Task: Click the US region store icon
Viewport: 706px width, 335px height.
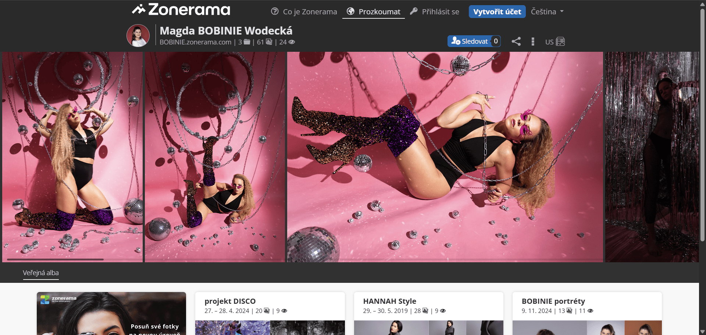Action: [x=560, y=42]
